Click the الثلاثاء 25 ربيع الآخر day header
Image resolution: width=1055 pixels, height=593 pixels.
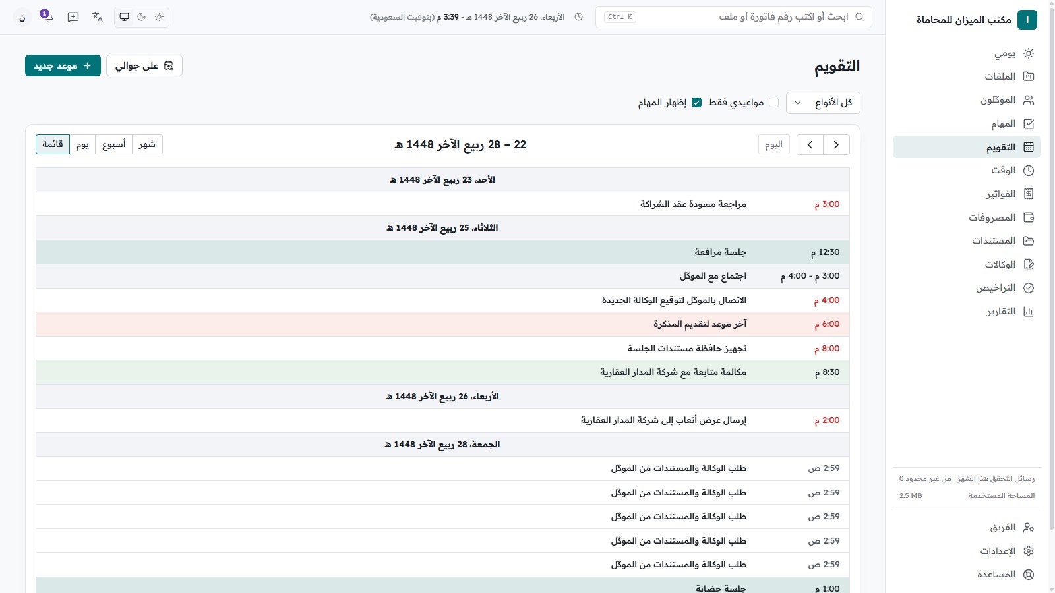tap(442, 228)
